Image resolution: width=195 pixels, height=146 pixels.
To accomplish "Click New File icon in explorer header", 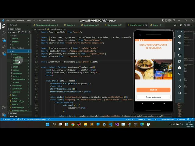I will coord(19,33).
